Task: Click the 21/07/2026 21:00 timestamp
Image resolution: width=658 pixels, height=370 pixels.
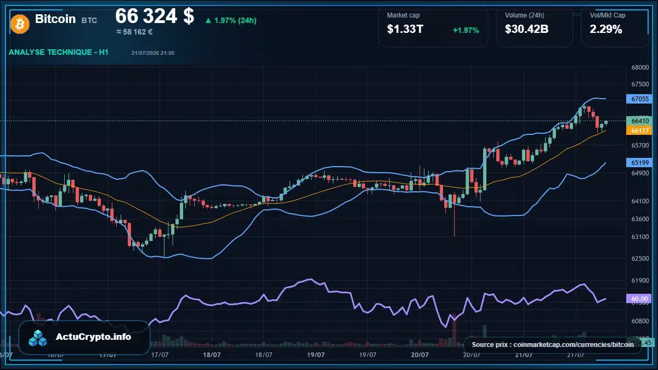Action: pos(153,53)
